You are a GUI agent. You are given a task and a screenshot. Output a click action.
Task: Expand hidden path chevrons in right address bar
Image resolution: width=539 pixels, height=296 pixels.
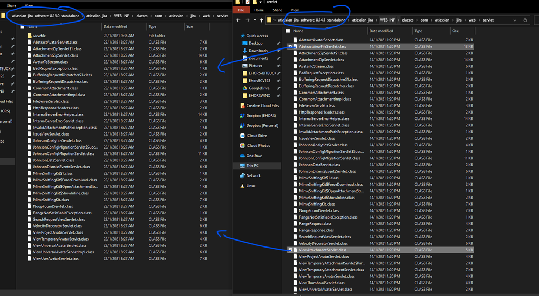(274, 20)
